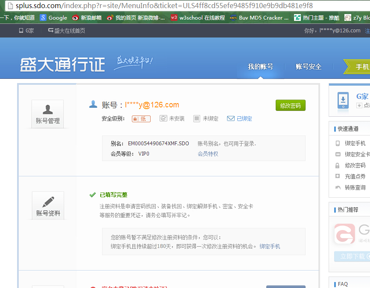The width and height of the screenshot is (370, 288).
Task: Open the z7y Blog bookmark
Action: pos(357,17)
